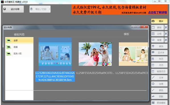Select the 百搭 template style
The height and width of the screenshot is (105, 170).
pyautogui.click(x=19, y=47)
